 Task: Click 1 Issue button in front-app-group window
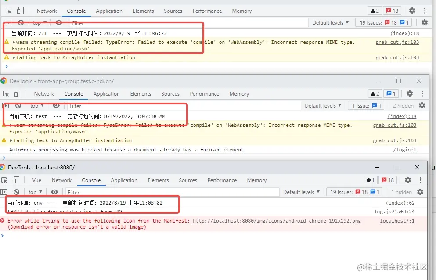[367, 106]
